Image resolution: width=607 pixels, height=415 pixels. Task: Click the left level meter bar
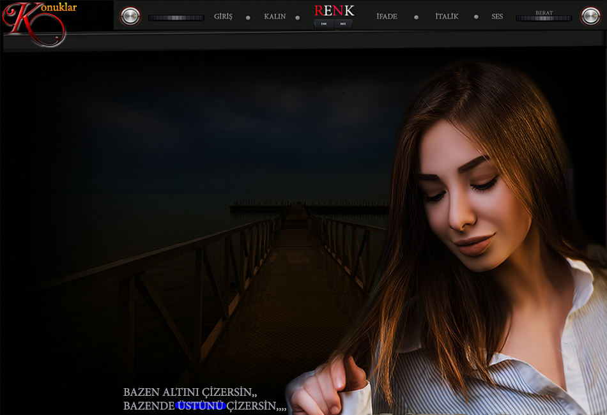tap(176, 18)
